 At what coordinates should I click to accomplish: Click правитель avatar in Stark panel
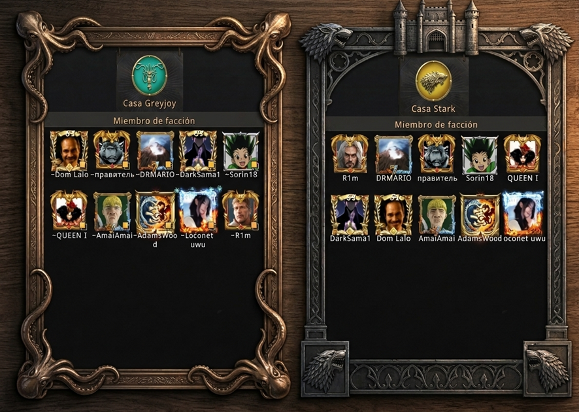click(x=437, y=154)
